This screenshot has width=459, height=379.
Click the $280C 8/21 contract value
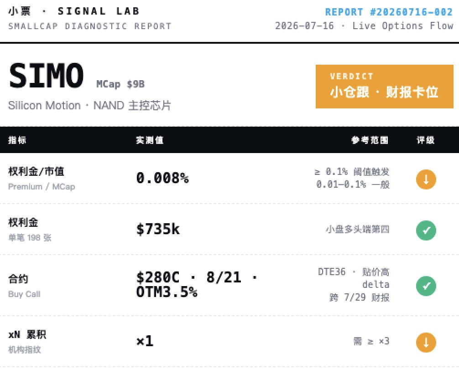tap(197, 284)
